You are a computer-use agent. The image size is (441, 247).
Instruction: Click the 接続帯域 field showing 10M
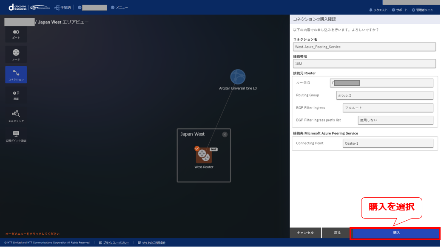pyautogui.click(x=364, y=64)
